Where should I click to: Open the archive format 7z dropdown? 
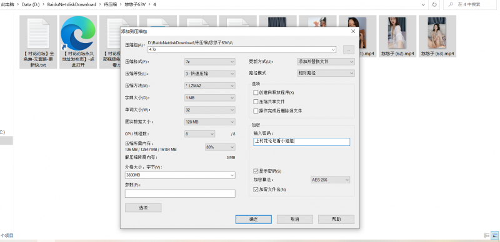coord(210,62)
